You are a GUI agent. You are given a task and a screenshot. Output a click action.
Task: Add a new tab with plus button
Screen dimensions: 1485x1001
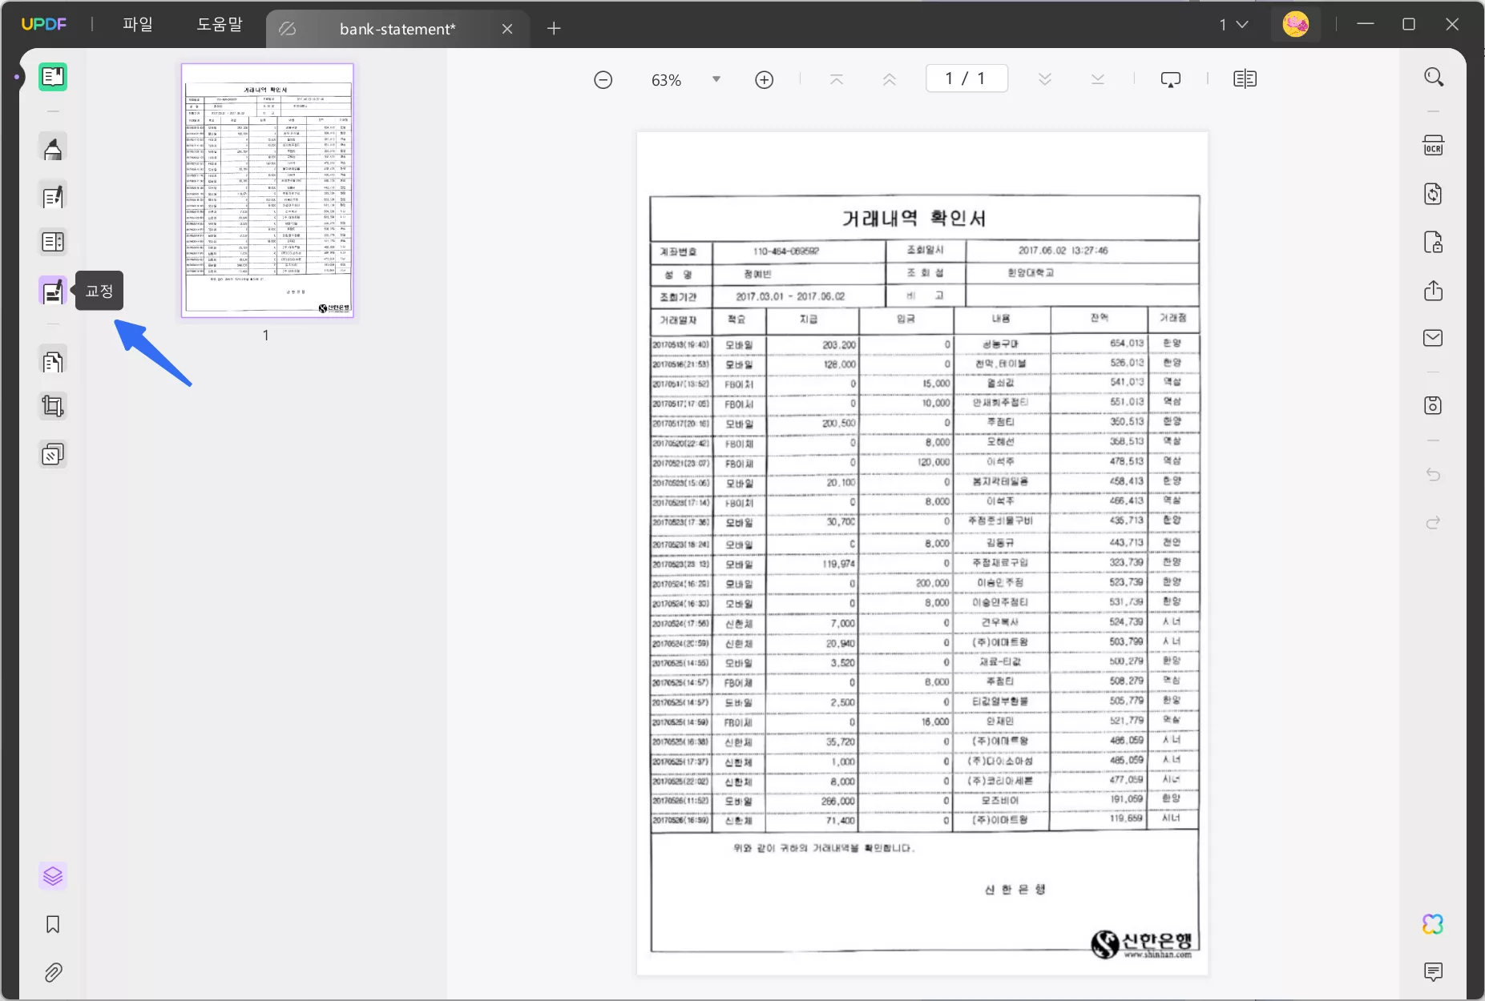(x=554, y=29)
